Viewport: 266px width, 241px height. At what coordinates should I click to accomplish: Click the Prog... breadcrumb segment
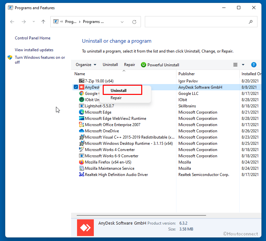click(71, 22)
